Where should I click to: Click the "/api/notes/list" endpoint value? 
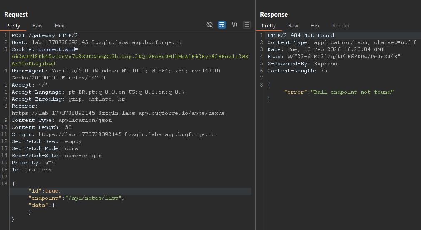pyautogui.click(x=93, y=198)
